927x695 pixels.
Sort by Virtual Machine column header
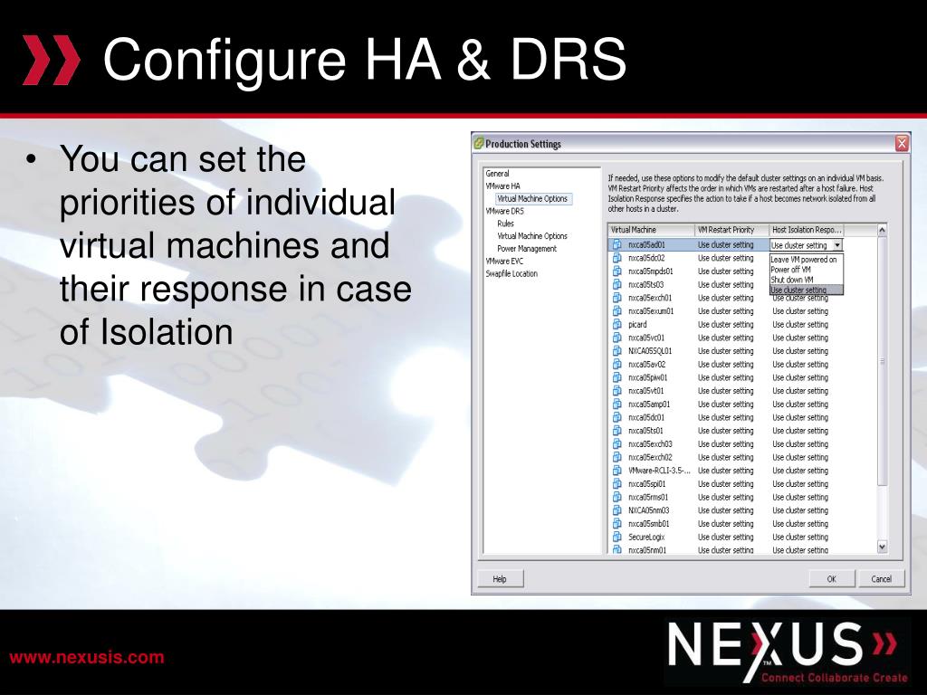pos(652,230)
